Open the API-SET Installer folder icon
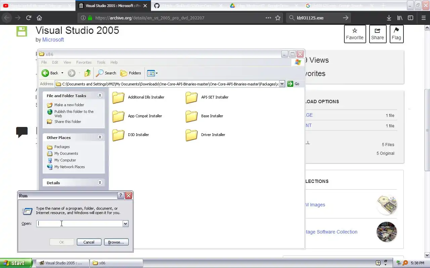 pyautogui.click(x=191, y=97)
